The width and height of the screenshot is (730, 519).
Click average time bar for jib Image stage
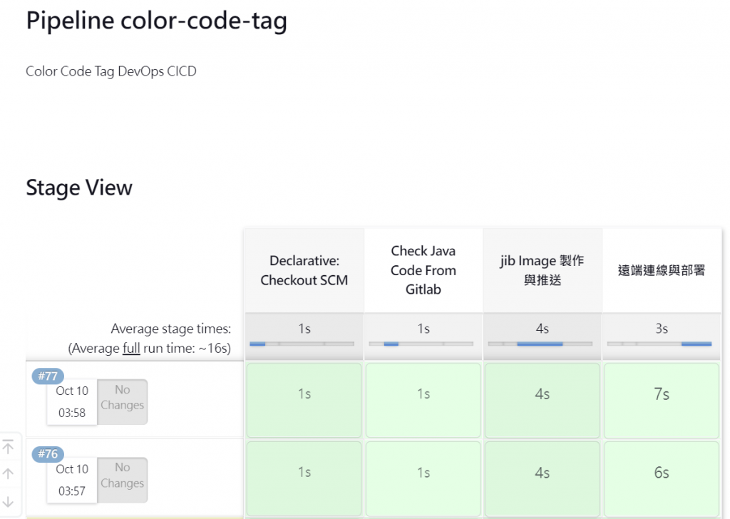click(x=540, y=344)
